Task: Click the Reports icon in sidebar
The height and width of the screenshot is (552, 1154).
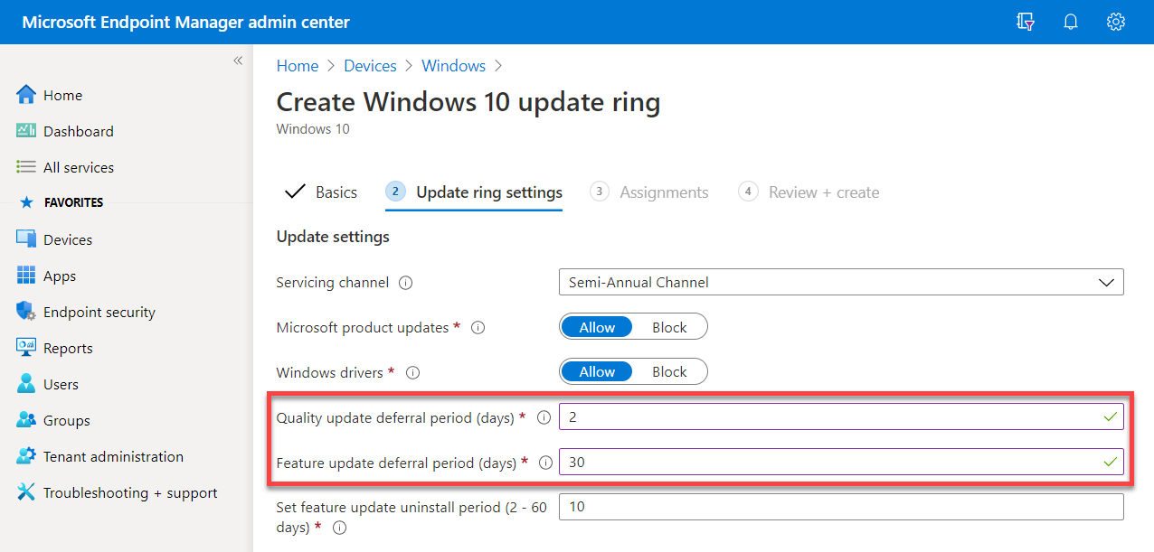Action: tap(26, 348)
